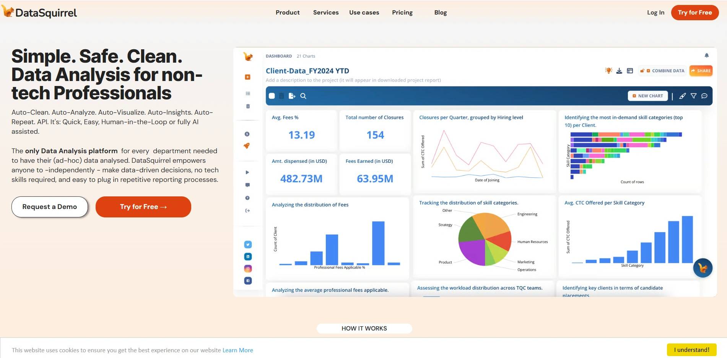Open the Facebook icon in sidebar
727x358 pixels.
coord(248,281)
